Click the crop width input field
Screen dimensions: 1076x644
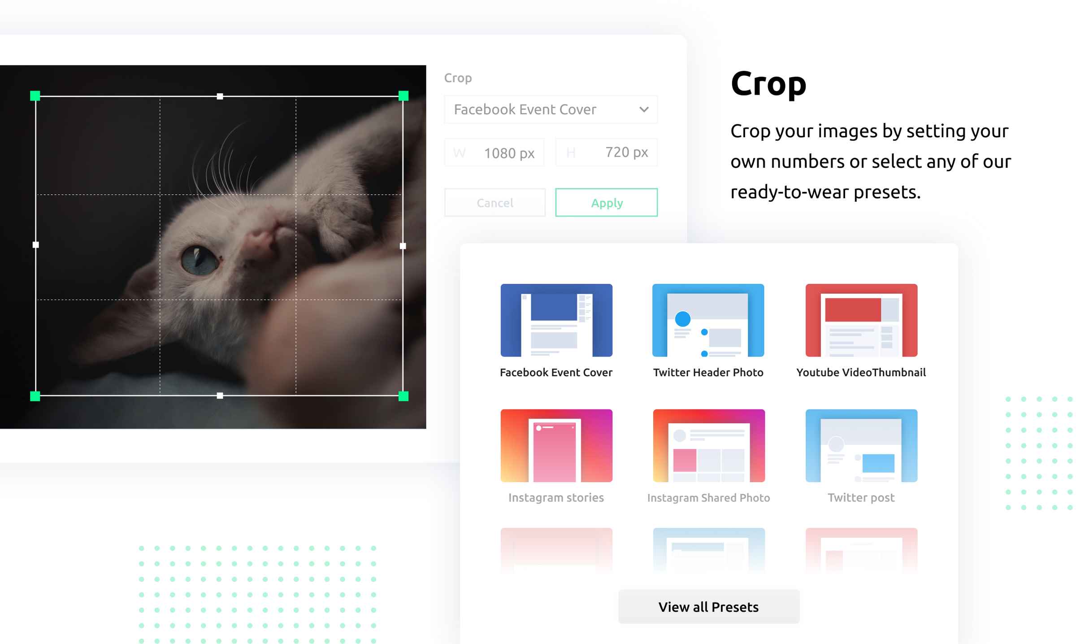[x=497, y=152]
